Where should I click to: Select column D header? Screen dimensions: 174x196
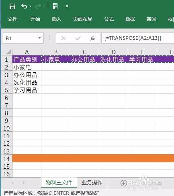(113, 52)
